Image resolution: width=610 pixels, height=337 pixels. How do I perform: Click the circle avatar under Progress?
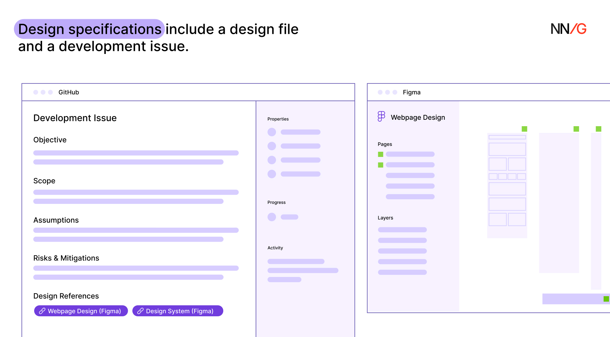click(x=271, y=217)
